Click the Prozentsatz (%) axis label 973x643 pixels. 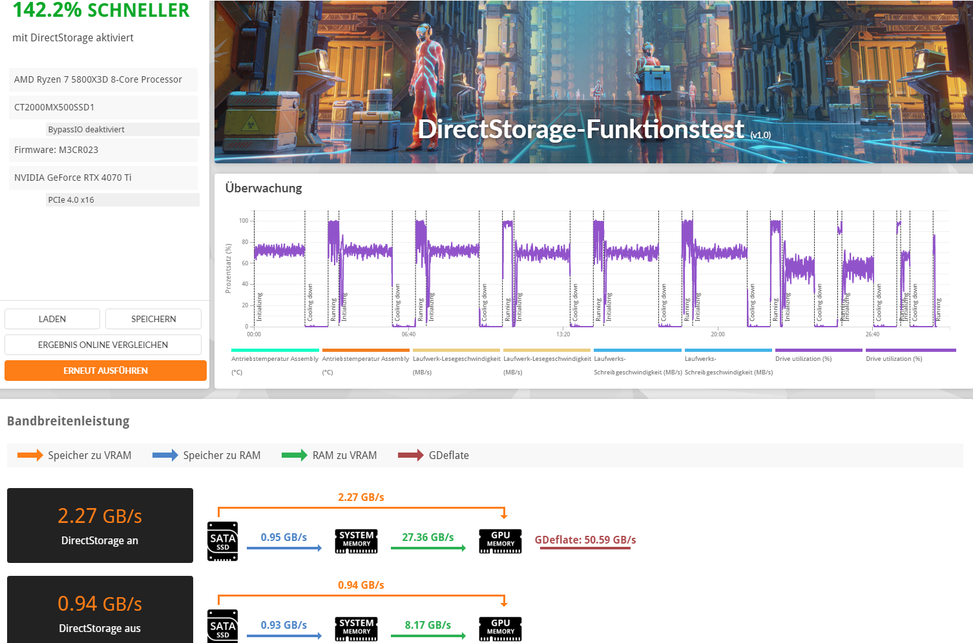228,269
